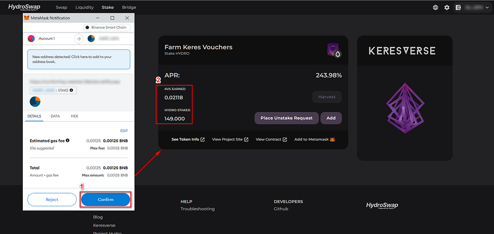Add new address to address book notice
Screen dimensions: 494x234
[x=79, y=60]
